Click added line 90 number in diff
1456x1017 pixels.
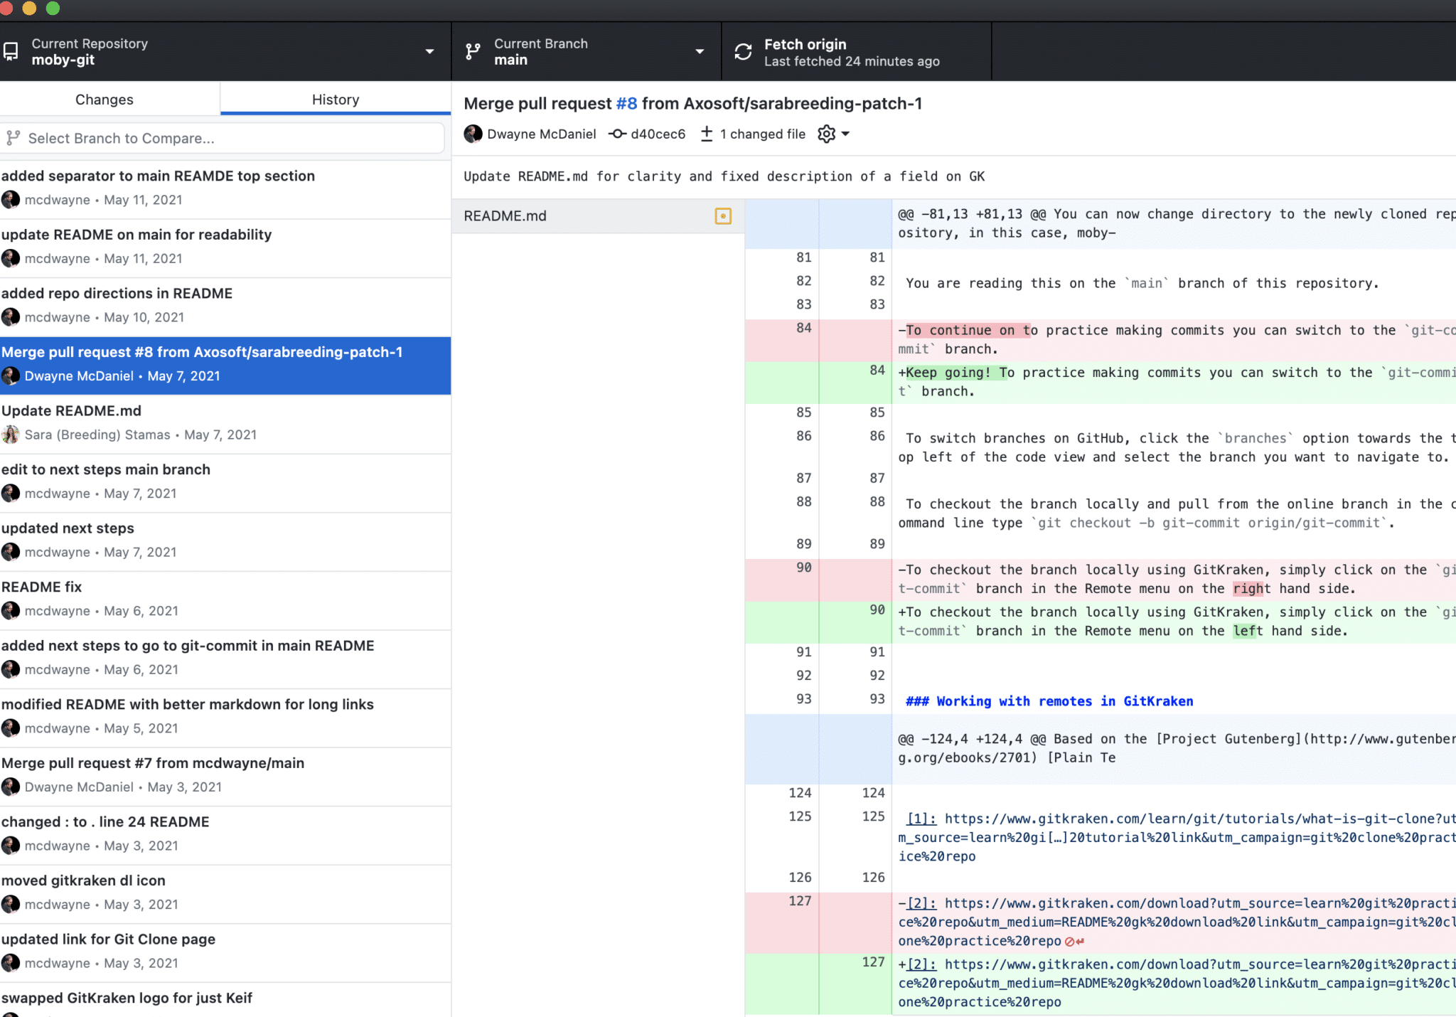(877, 609)
